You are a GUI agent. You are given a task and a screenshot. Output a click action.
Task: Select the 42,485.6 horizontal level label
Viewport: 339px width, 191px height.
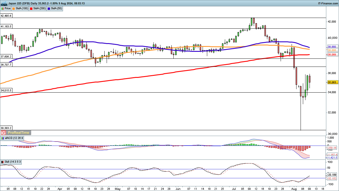tap(6, 16)
